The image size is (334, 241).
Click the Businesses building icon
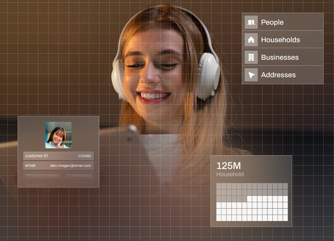[x=251, y=57]
